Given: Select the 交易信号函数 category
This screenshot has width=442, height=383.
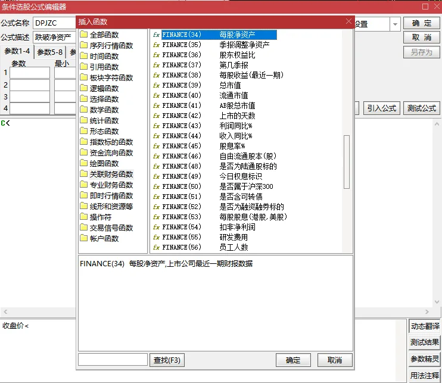Looking at the screenshot, I should (111, 228).
